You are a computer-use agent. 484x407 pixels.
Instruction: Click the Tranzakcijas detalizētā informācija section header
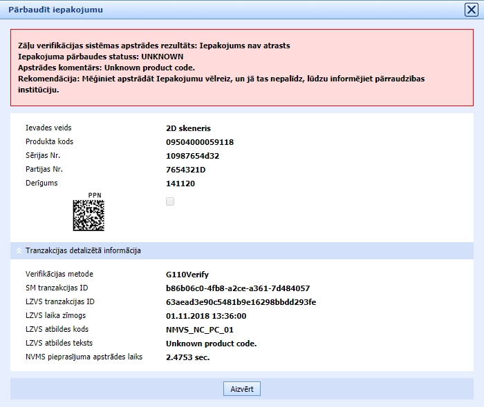tap(83, 250)
